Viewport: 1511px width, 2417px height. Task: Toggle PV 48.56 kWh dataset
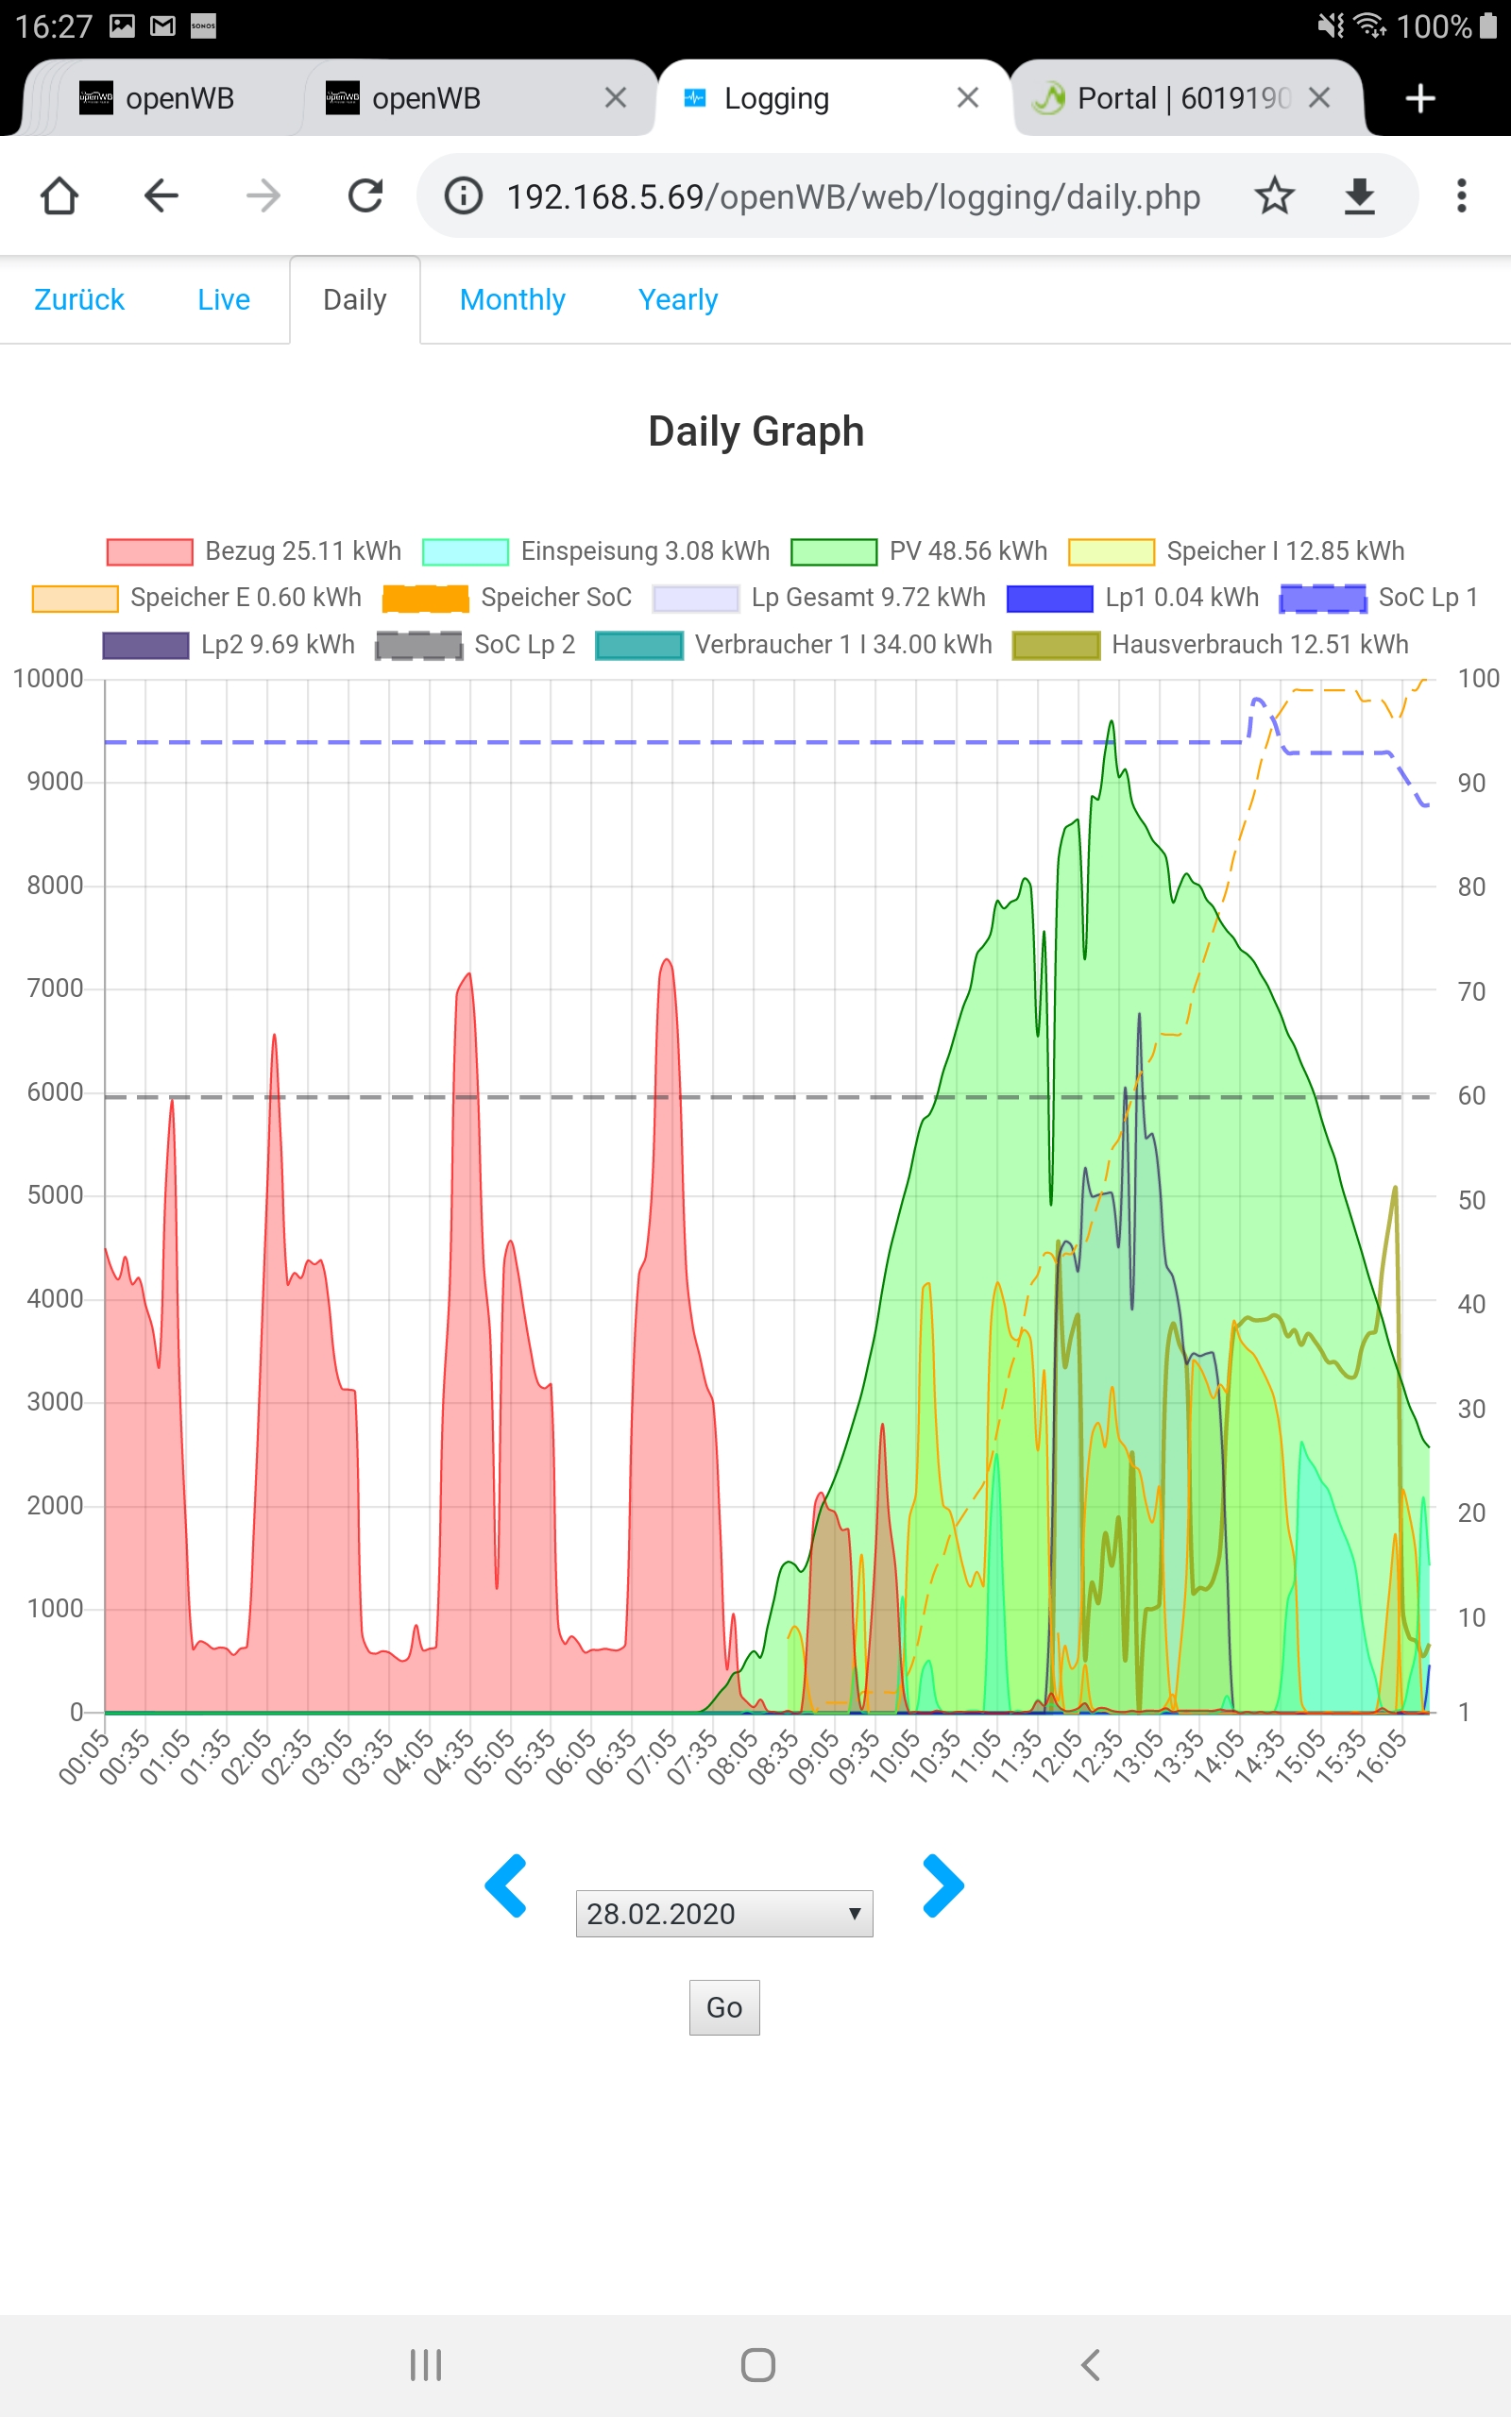[920, 551]
